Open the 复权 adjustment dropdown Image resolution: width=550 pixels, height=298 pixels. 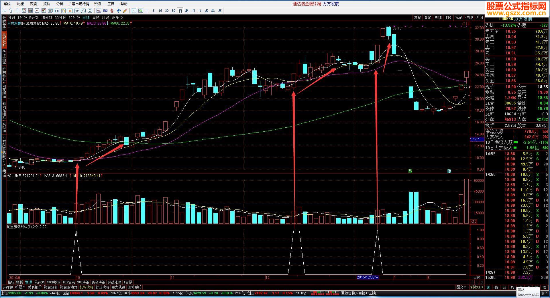click(417, 17)
